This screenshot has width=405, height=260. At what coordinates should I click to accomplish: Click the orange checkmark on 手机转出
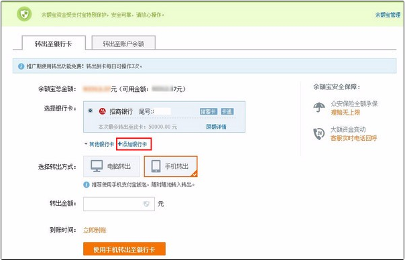coord(194,174)
